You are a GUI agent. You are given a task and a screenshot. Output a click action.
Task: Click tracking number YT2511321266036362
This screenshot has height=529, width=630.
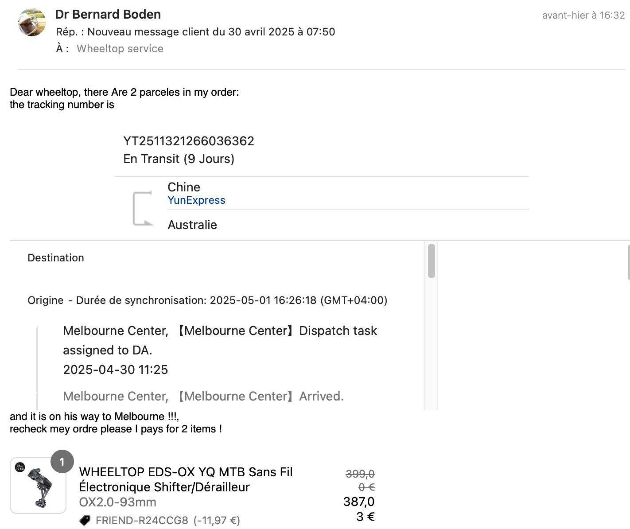(189, 141)
